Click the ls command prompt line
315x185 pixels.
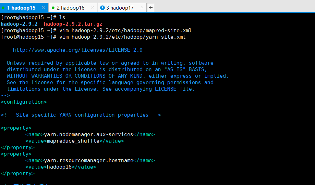(33, 18)
